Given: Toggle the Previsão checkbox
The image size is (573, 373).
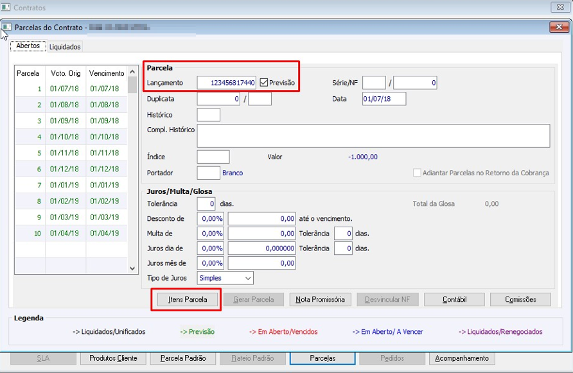Looking at the screenshot, I should (264, 83).
